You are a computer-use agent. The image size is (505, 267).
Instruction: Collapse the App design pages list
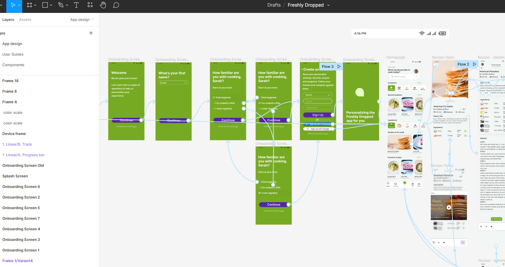pos(92,20)
